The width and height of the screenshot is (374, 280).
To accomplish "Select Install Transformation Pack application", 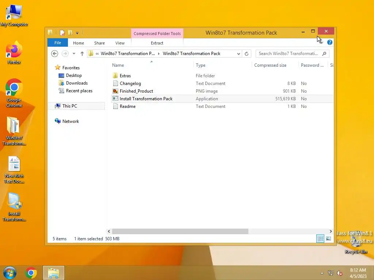I will [x=146, y=98].
